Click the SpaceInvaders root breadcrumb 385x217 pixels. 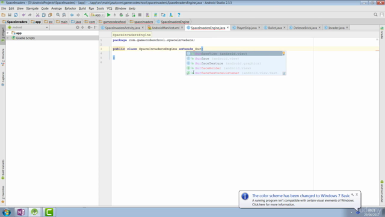(x=14, y=22)
